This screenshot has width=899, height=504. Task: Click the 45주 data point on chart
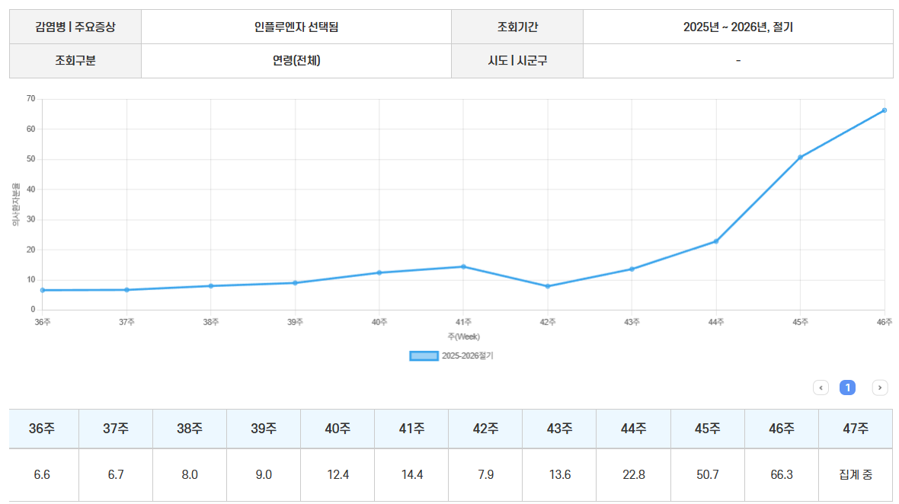pos(800,158)
